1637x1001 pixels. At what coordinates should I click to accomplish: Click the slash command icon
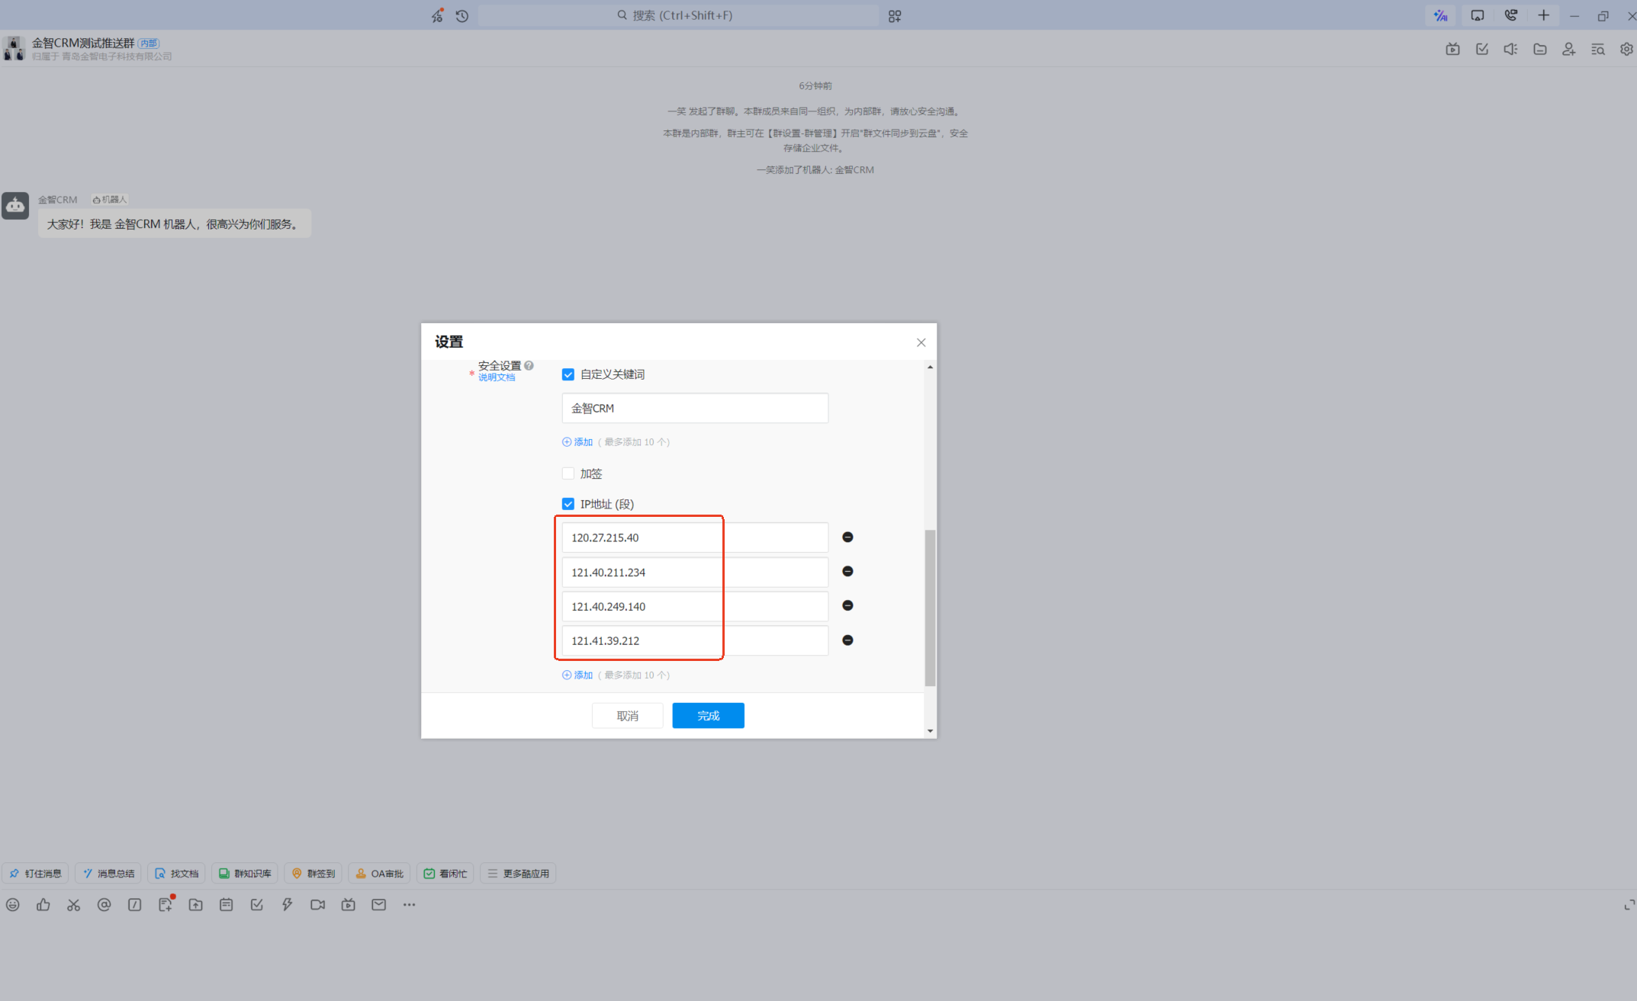134,904
